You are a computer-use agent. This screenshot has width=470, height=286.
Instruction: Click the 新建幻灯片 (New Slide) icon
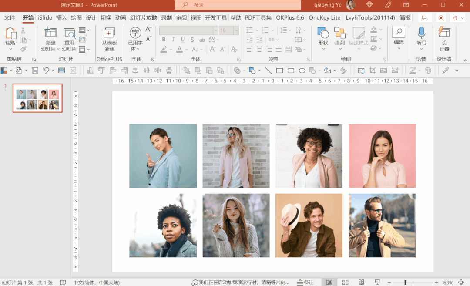tap(50, 33)
